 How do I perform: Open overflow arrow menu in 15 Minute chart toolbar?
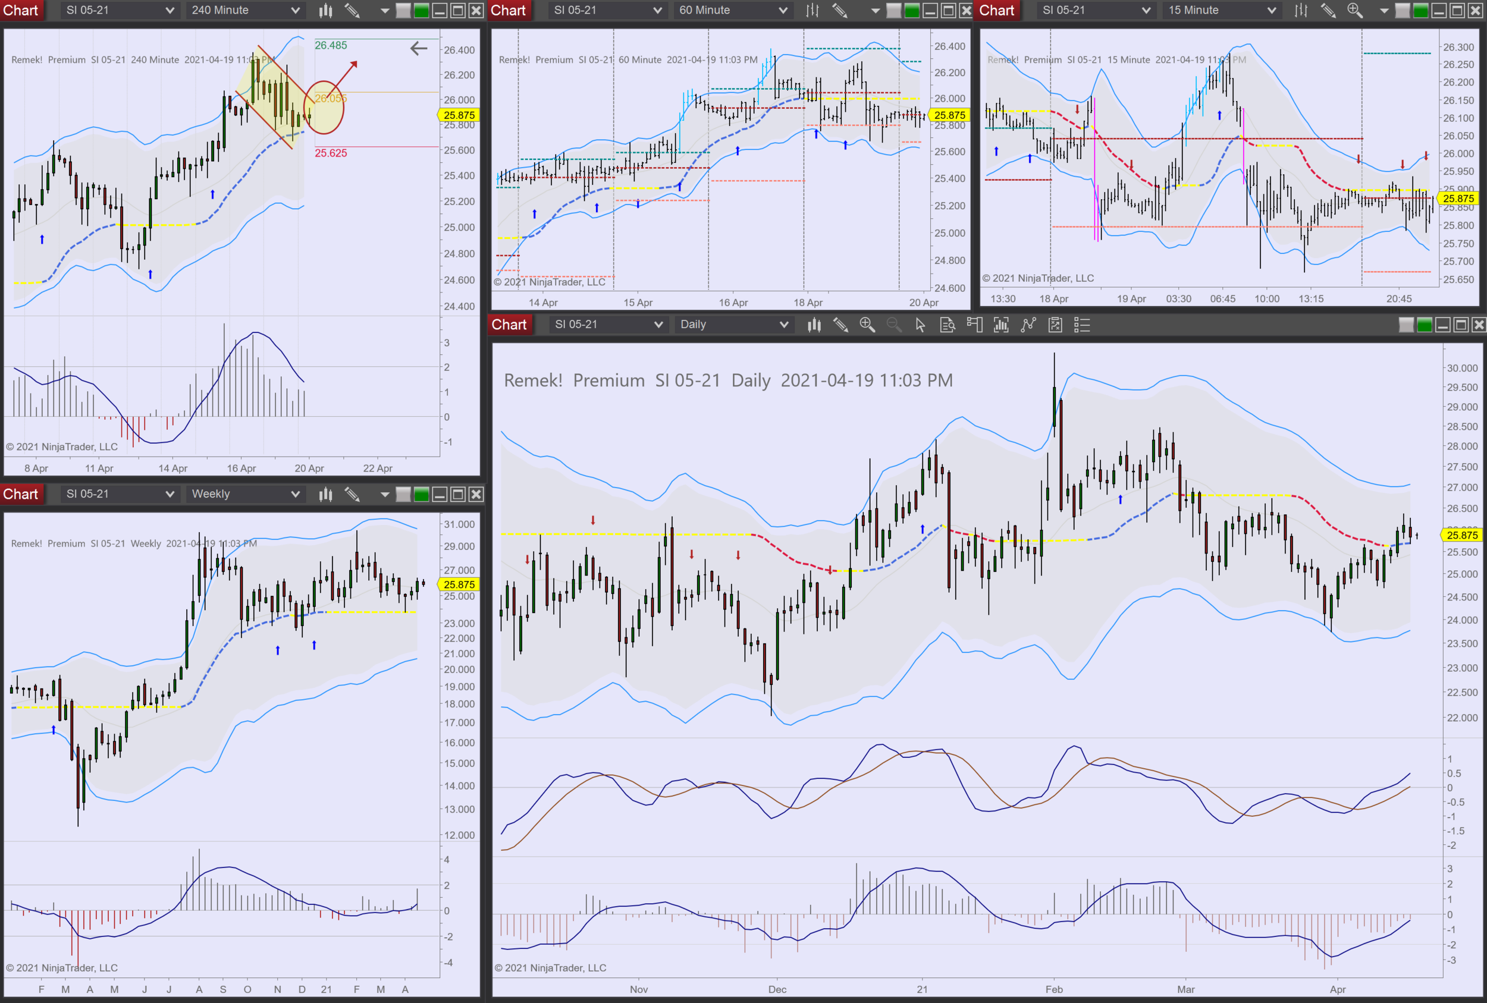(1384, 10)
